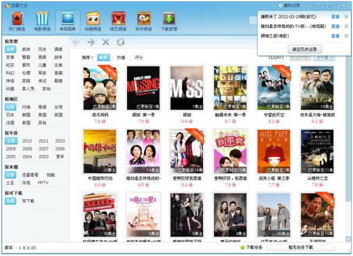Refresh the page with circular arrows icon

pyautogui.click(x=121, y=42)
